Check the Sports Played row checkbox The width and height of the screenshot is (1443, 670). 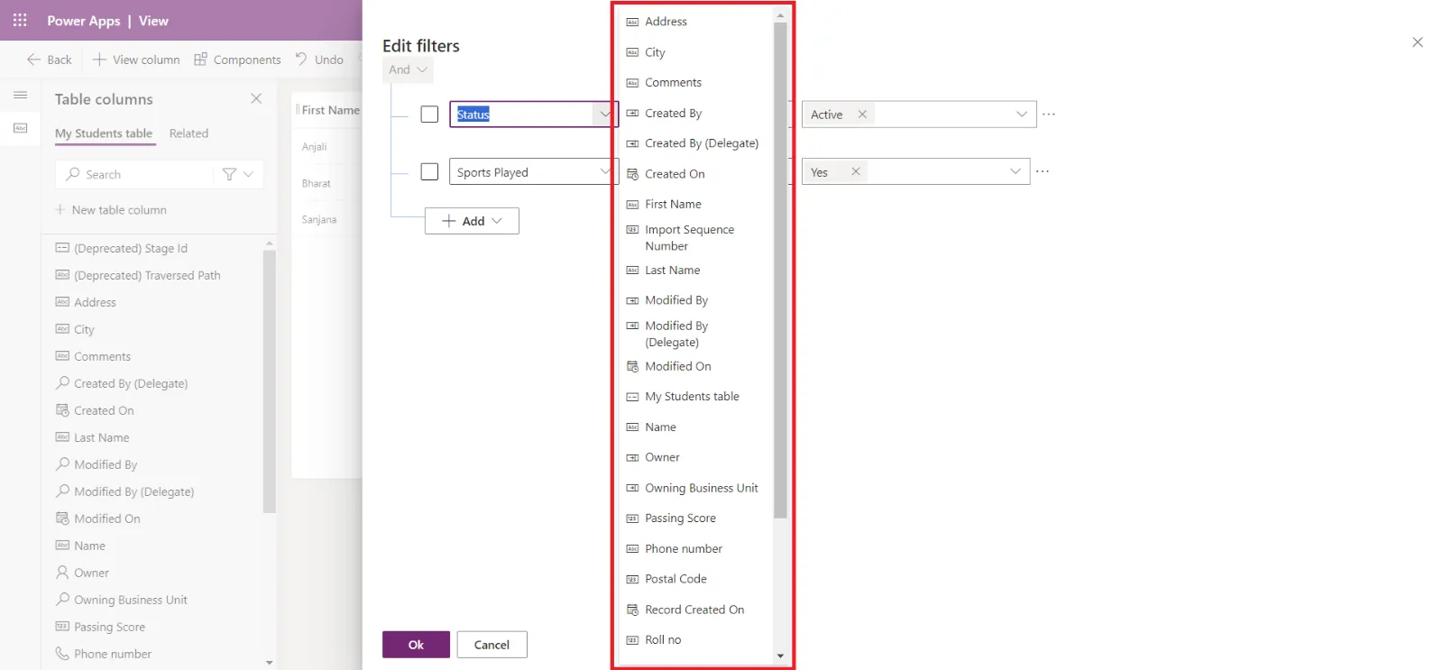coord(429,171)
